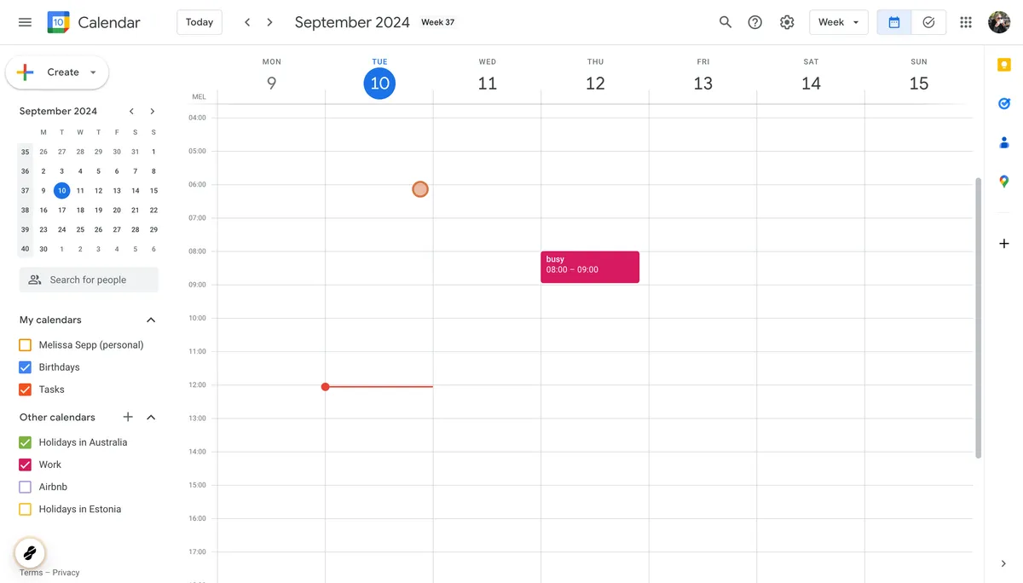Image resolution: width=1023 pixels, height=583 pixels.
Task: Open the Support help icon
Action: point(755,22)
